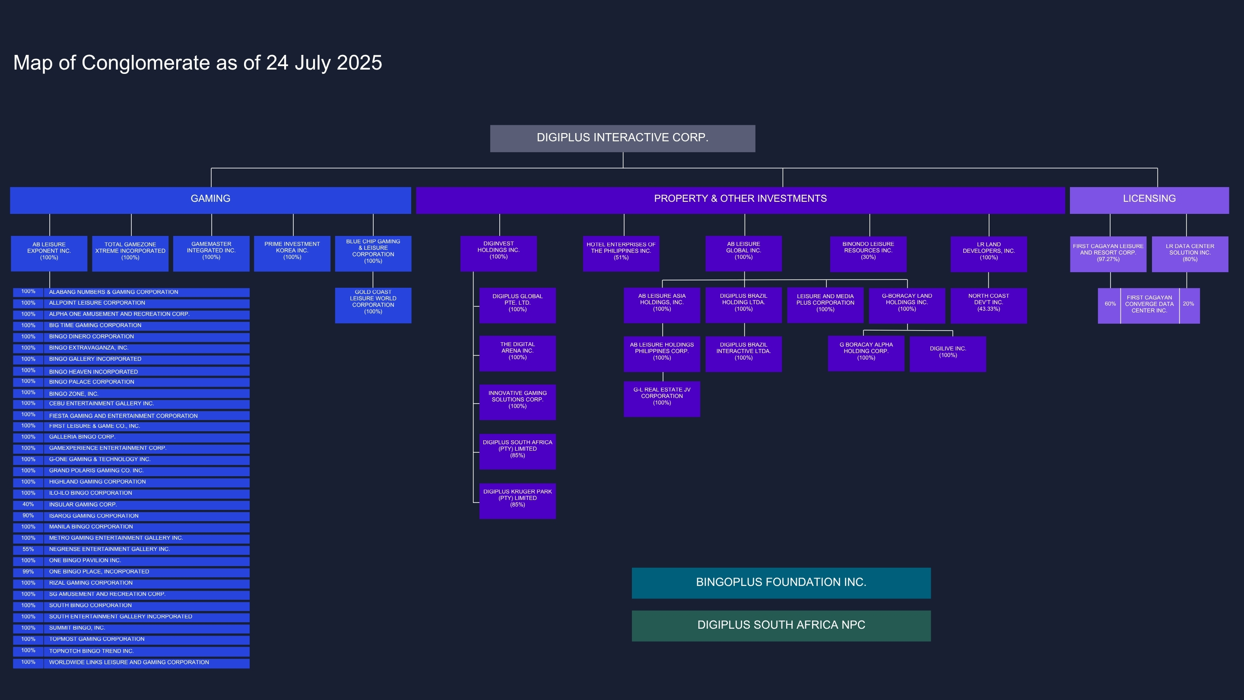Select RIZAL GAMING CORPORATION row
The width and height of the screenshot is (1244, 700).
coord(131,584)
